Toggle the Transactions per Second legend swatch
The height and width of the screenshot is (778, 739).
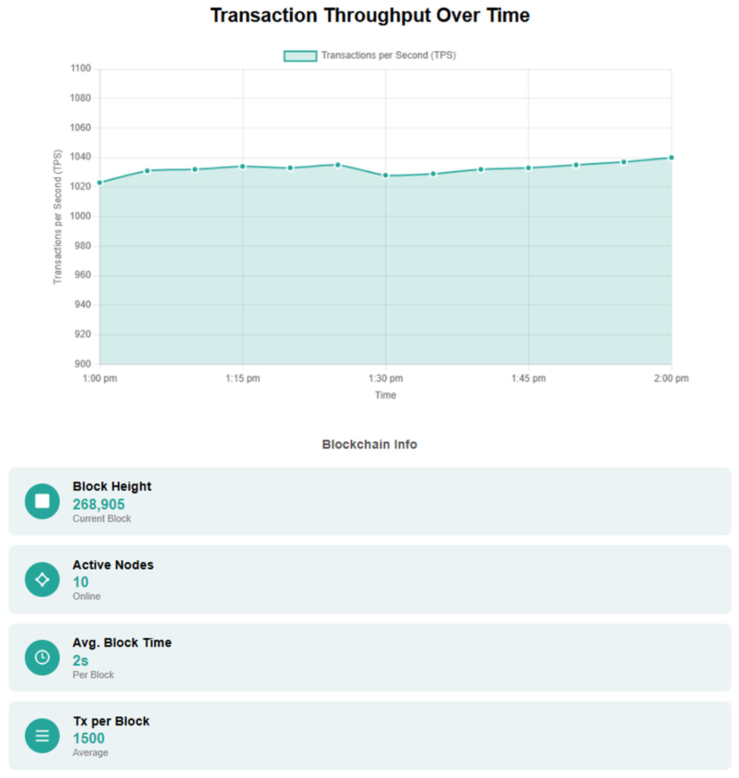(300, 56)
